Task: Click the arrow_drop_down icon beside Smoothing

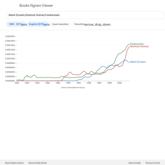Action: click(x=98, y=24)
